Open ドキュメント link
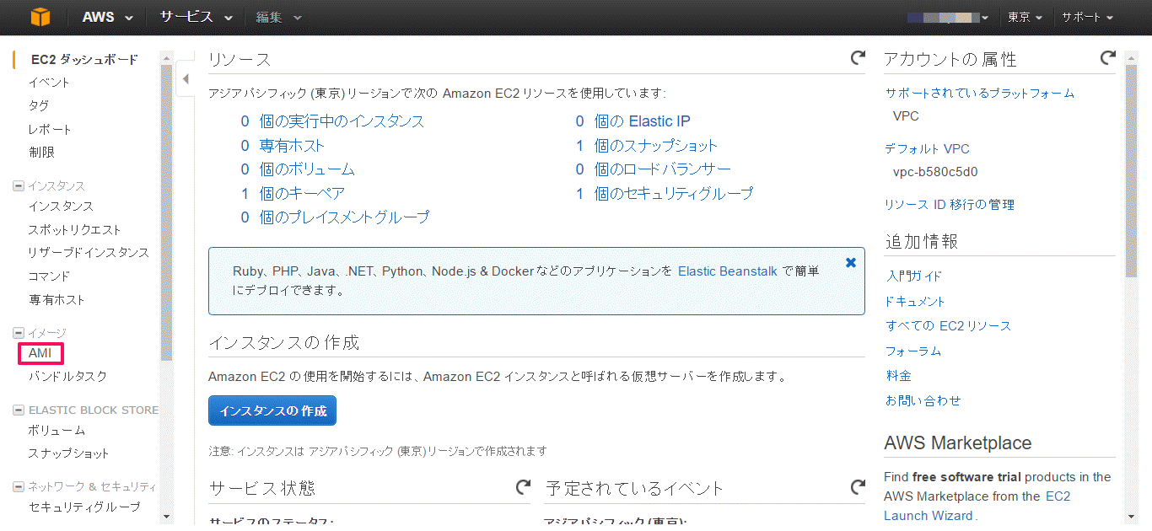1152x531 pixels. [915, 302]
